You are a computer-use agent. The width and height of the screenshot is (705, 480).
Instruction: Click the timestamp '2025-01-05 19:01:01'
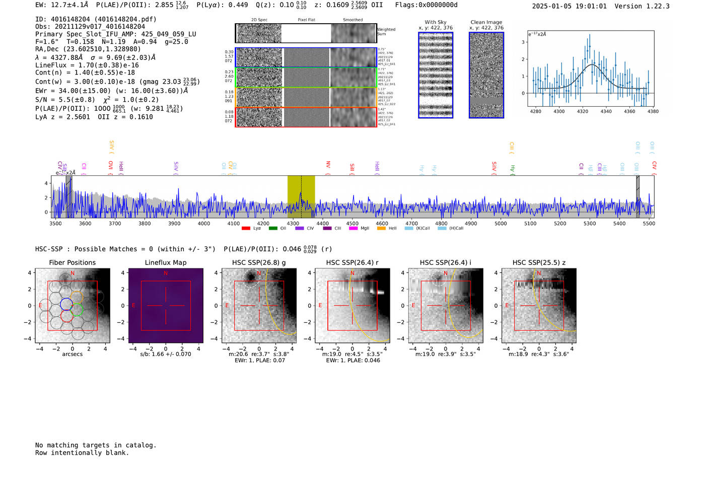tap(569, 7)
